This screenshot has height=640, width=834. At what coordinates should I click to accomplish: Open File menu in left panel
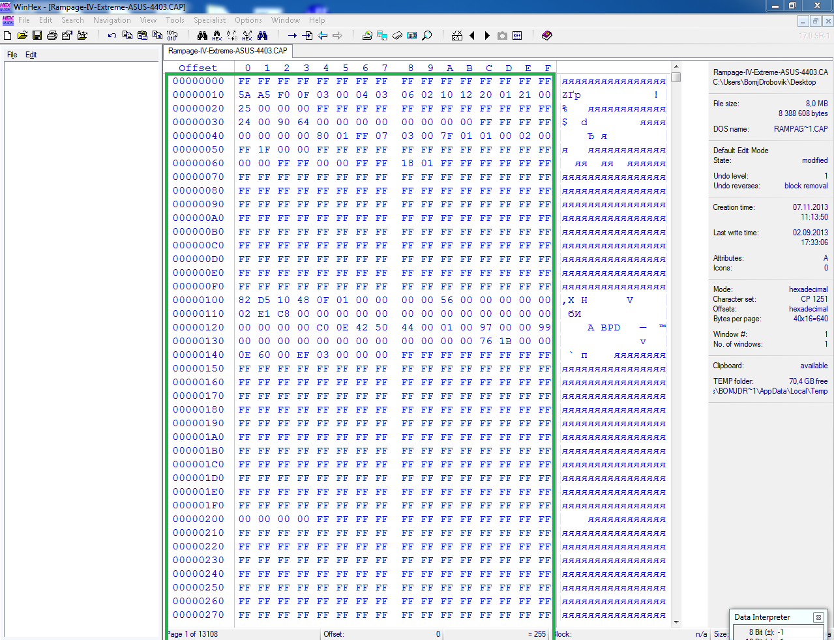12,55
